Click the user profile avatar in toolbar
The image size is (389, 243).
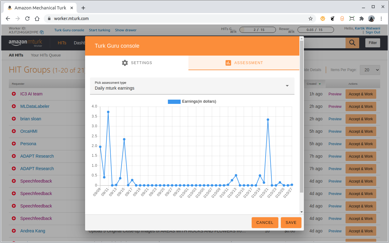click(x=371, y=19)
